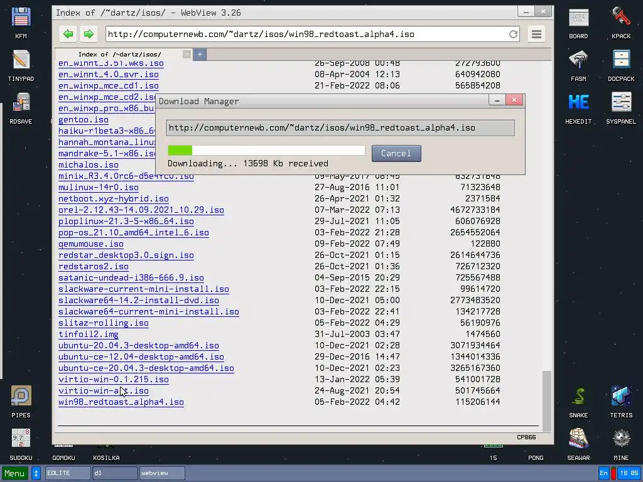The height and width of the screenshot is (482, 643).
Task: Open the netboot.xyz-hybrid.iso link
Action: 114,199
